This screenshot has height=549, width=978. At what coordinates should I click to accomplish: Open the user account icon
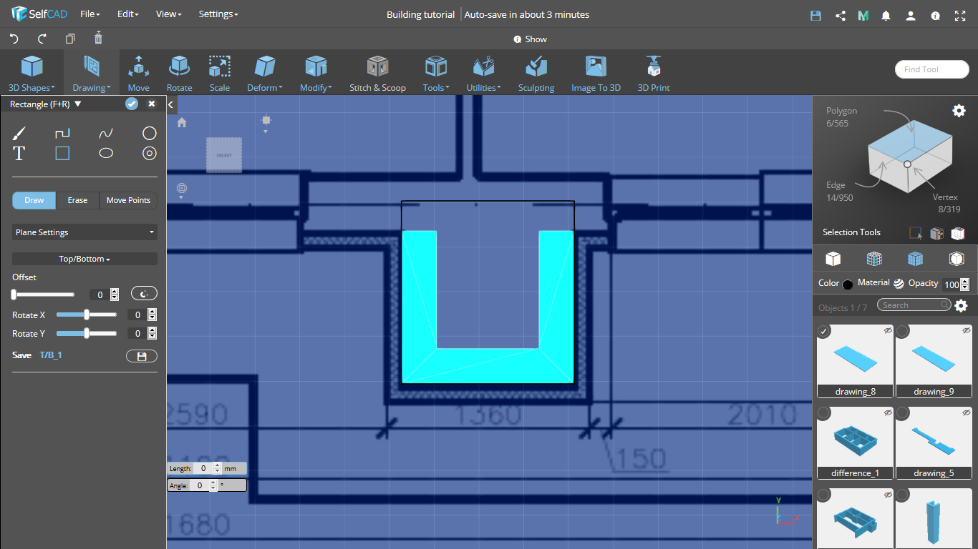910,15
